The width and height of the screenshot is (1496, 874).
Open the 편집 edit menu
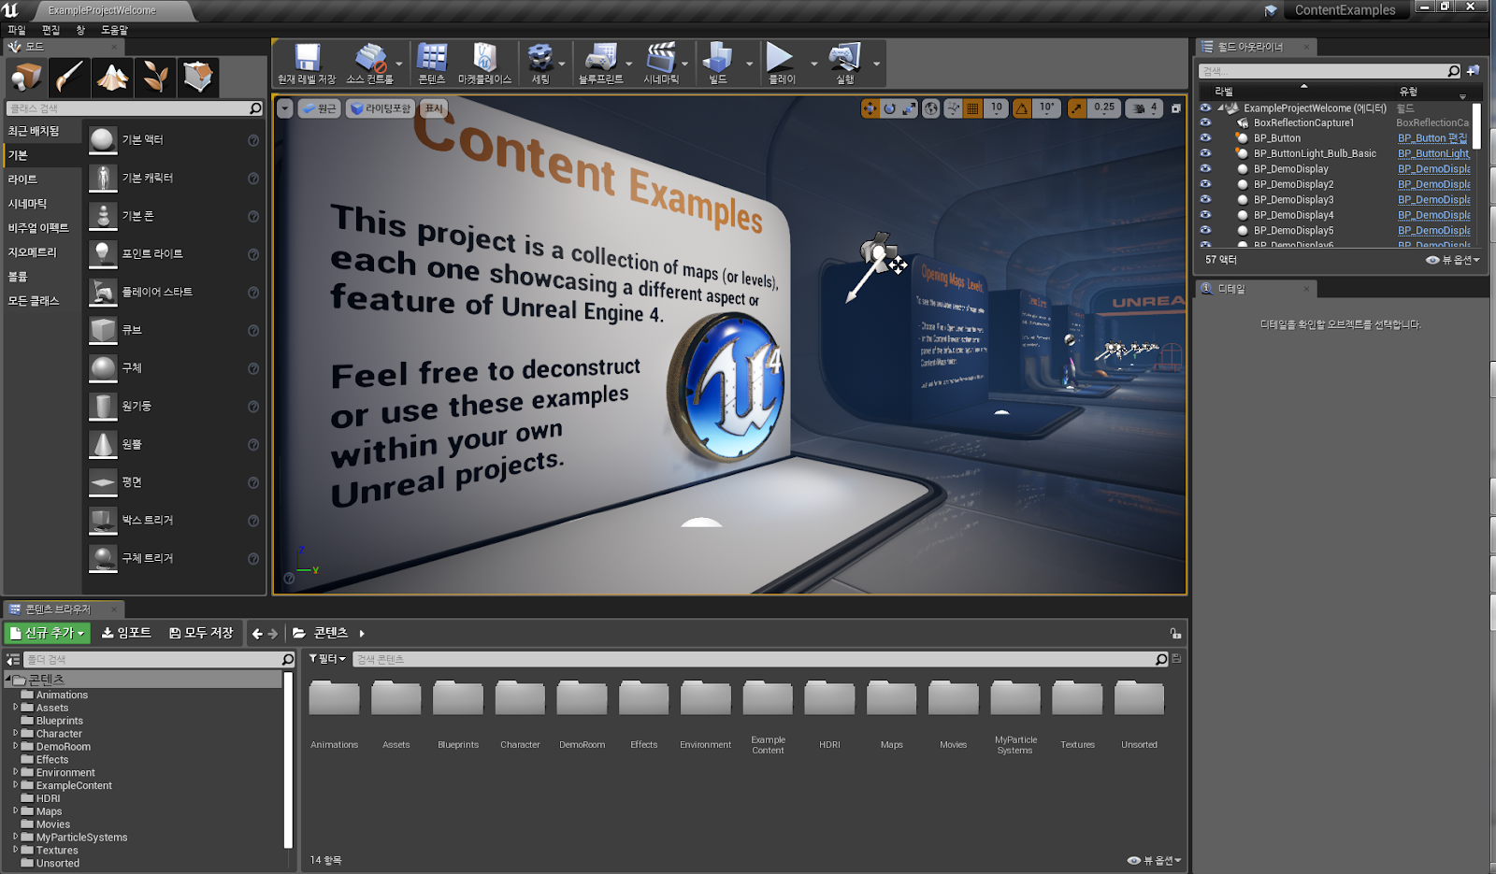click(x=50, y=30)
